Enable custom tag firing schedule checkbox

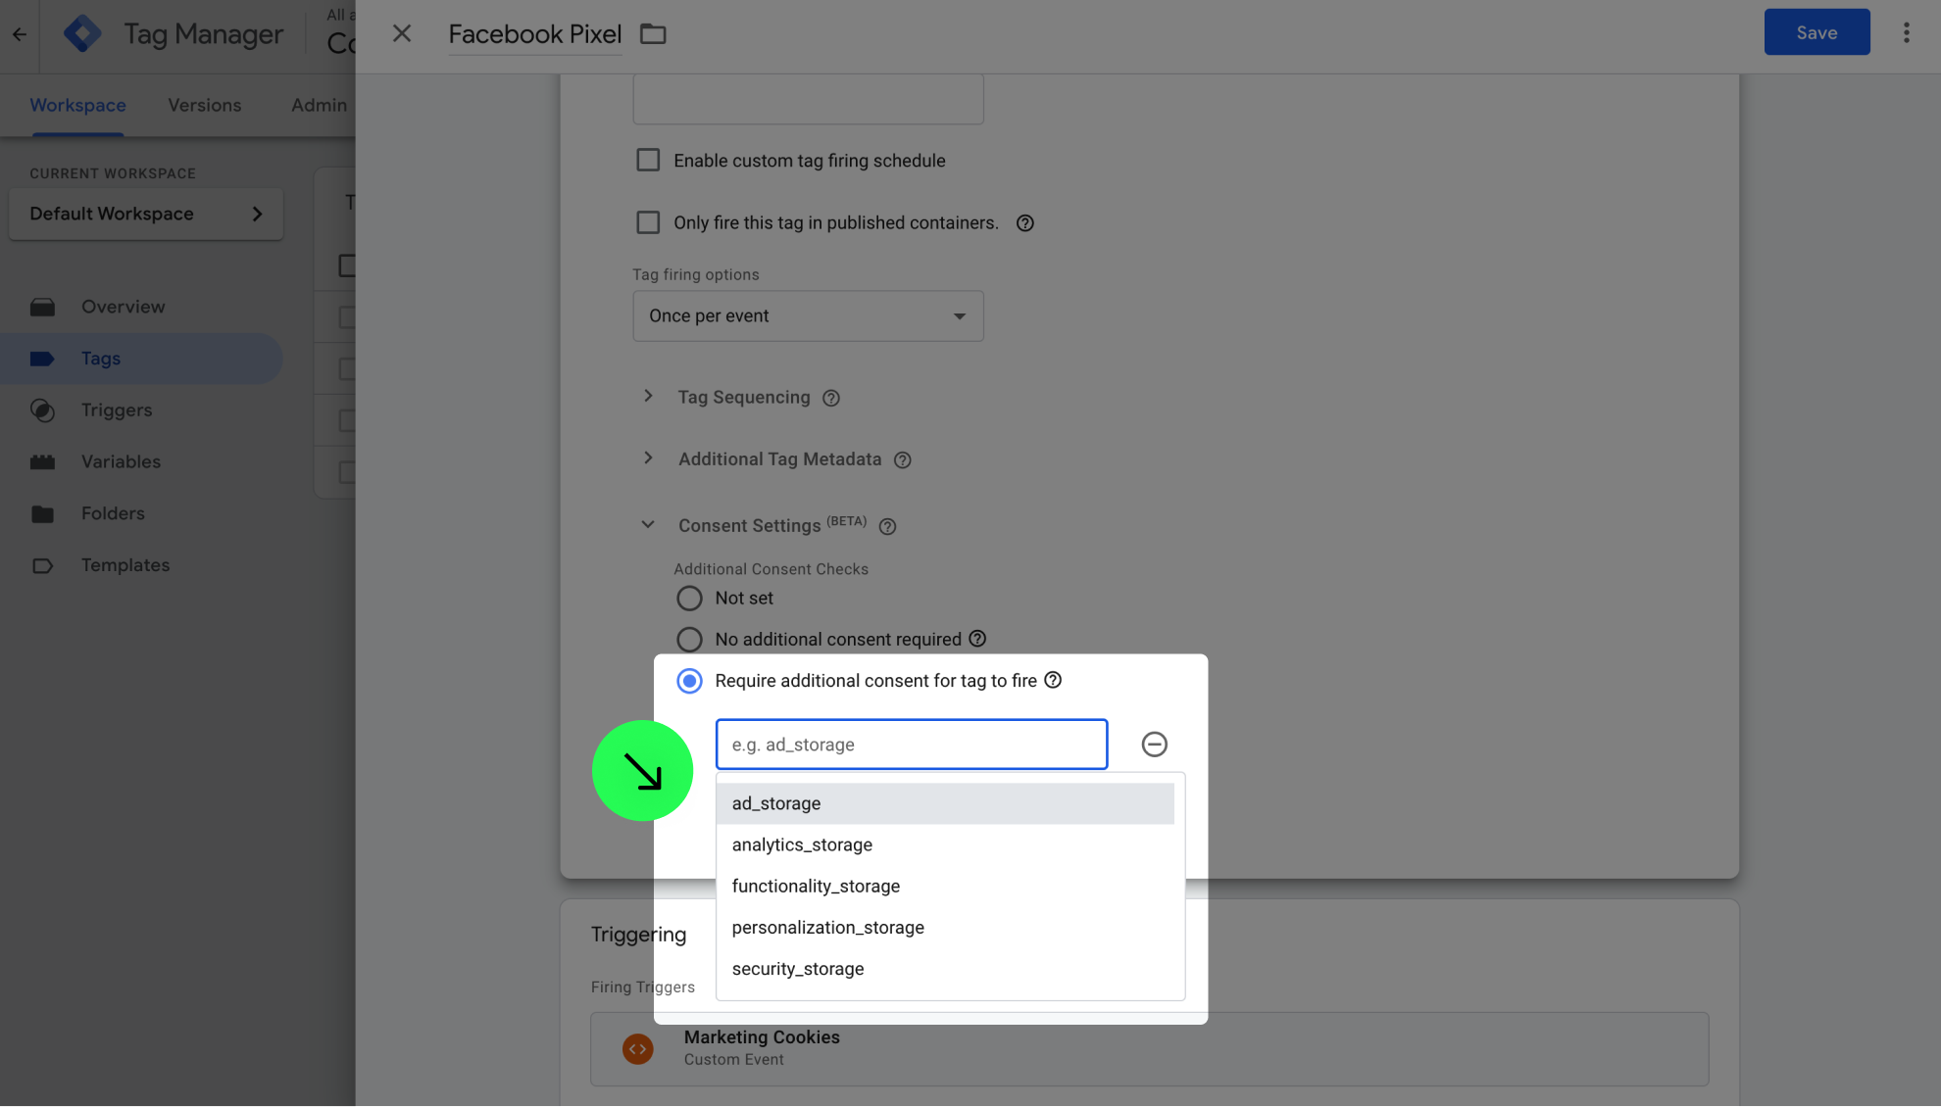click(x=648, y=160)
